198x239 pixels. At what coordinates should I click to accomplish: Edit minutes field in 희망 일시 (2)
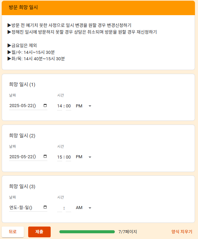[x=68, y=157]
